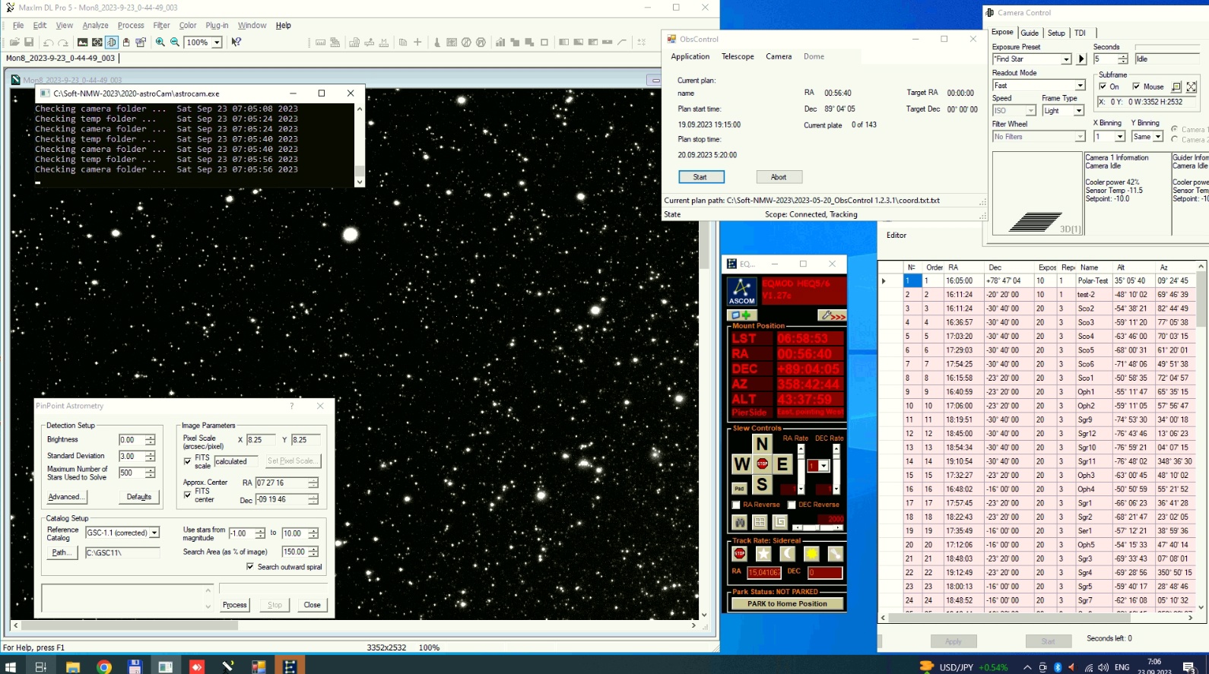Toggle the FITS center checkbox in PinPoint
The width and height of the screenshot is (1209, 674).
pos(188,495)
